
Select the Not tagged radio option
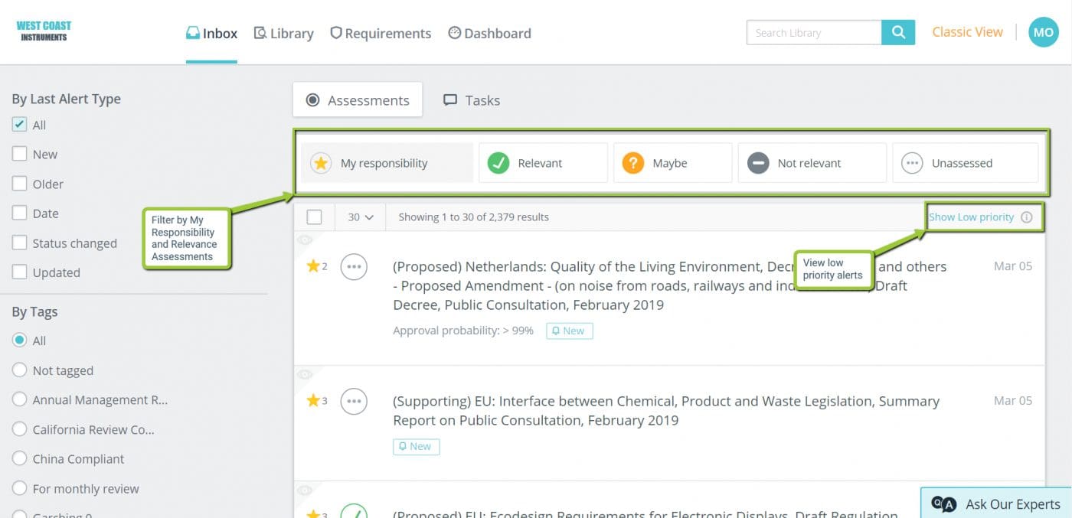20,370
